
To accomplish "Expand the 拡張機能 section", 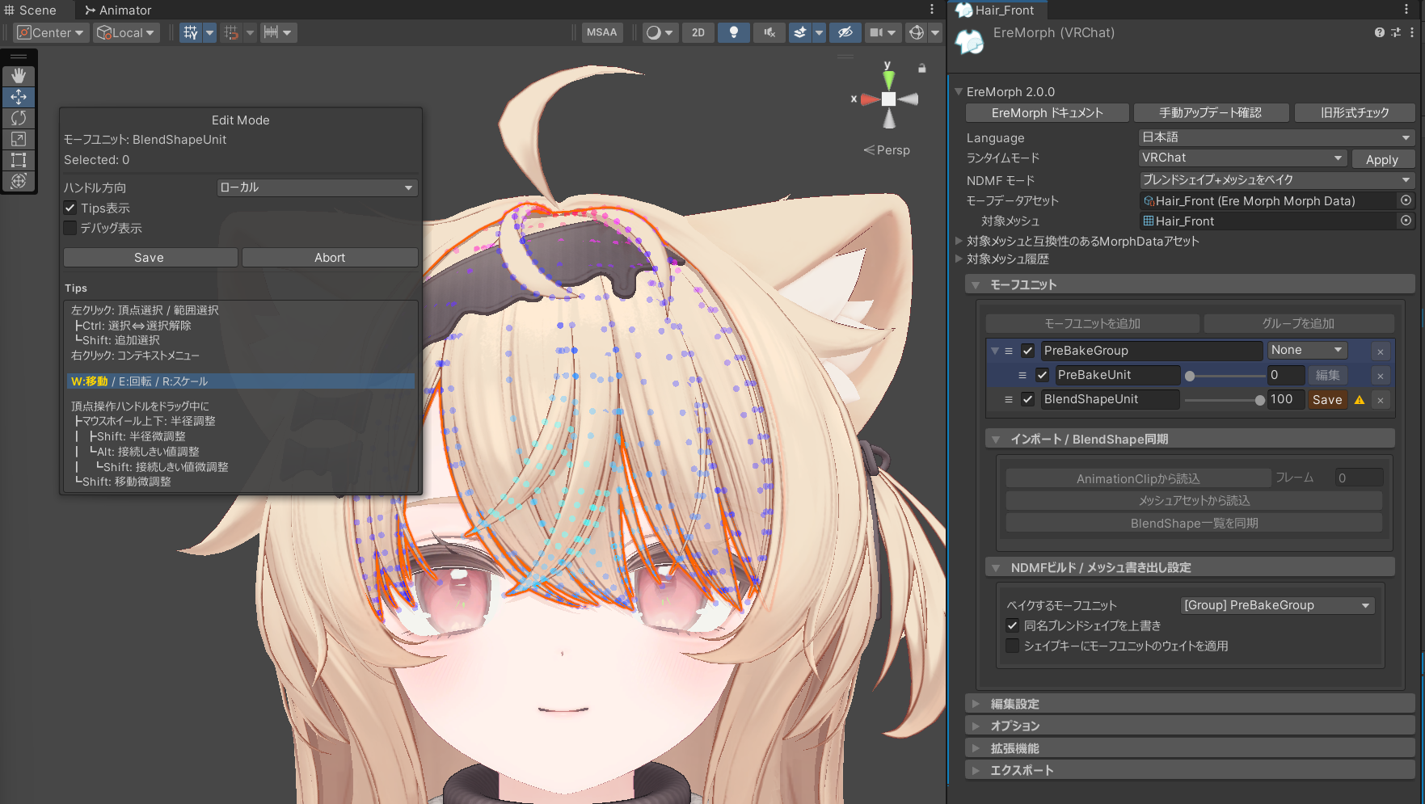I will coord(1190,748).
